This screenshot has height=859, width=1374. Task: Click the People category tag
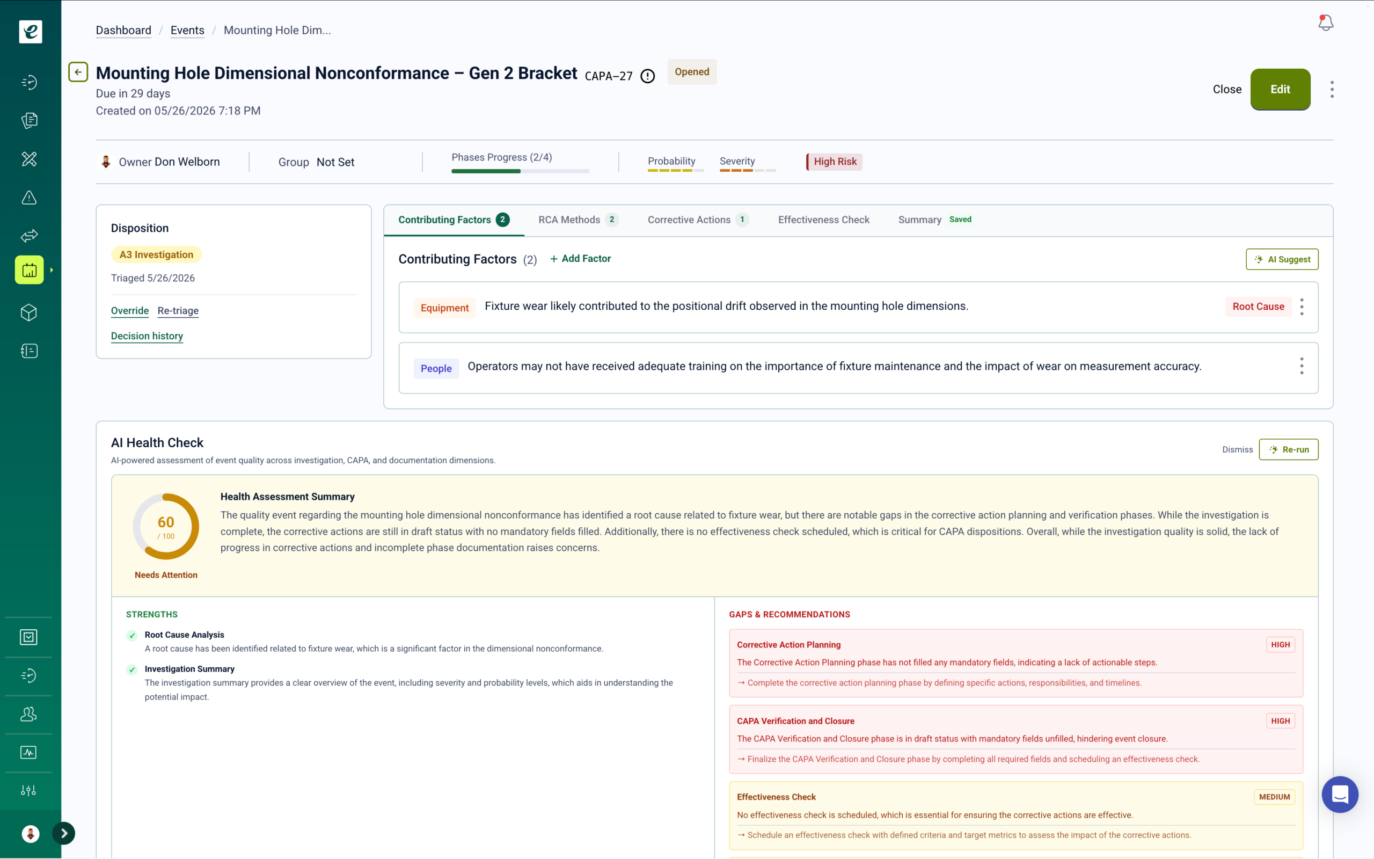436,369
